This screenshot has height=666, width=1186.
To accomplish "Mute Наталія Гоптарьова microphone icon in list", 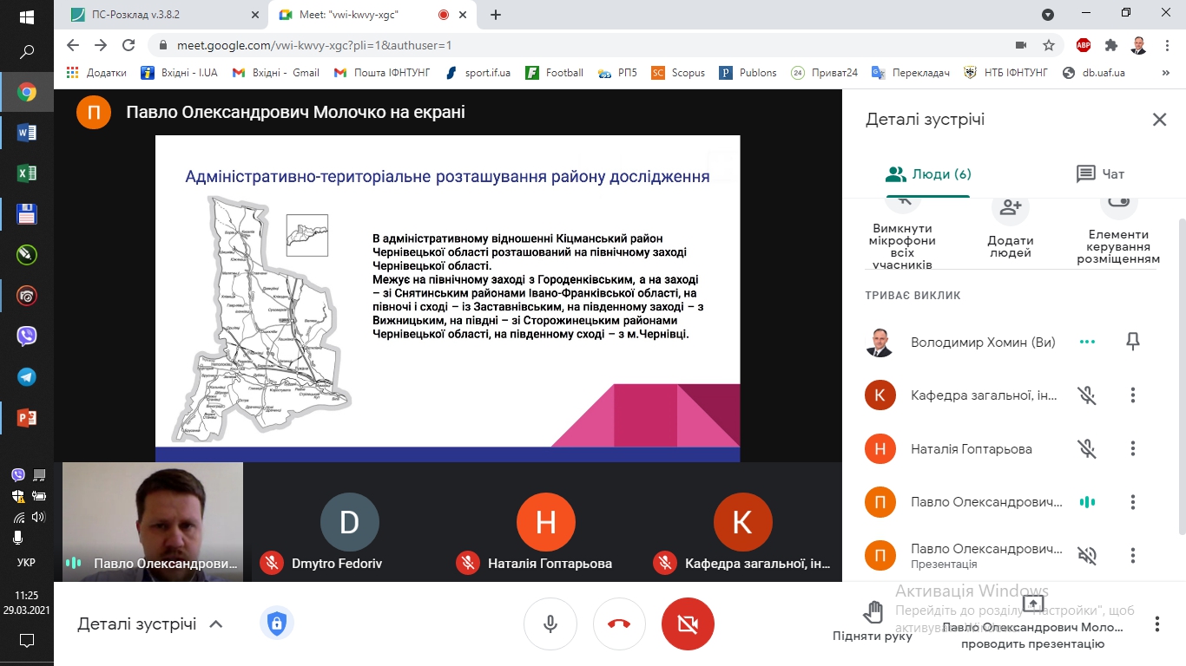I will [1087, 449].
